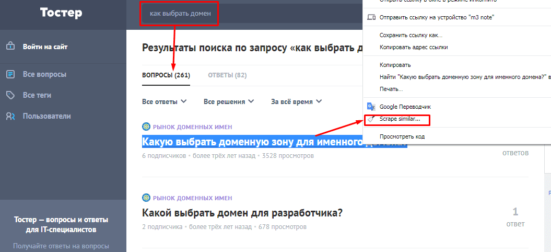
Task: Click tag icon above Какой выбрать домен question
Action: click(146, 198)
